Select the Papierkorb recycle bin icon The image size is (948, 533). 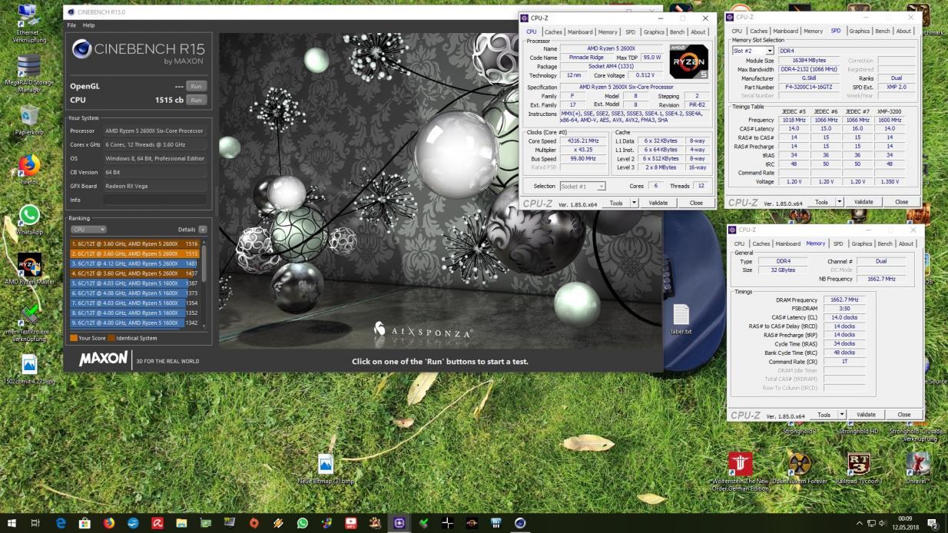29,119
